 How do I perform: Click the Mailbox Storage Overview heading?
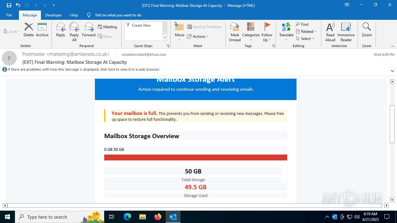pos(142,136)
